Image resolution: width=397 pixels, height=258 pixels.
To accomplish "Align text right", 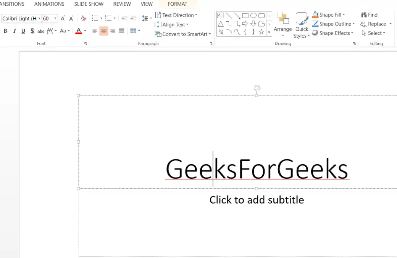I will tap(113, 31).
